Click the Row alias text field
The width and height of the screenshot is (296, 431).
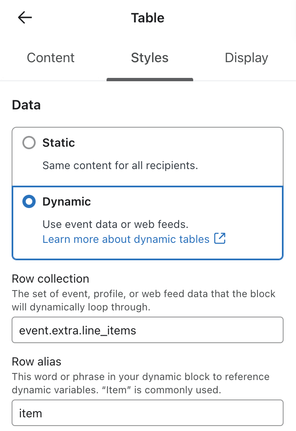148,413
